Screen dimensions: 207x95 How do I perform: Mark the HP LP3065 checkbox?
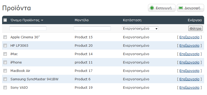coord(5,46)
